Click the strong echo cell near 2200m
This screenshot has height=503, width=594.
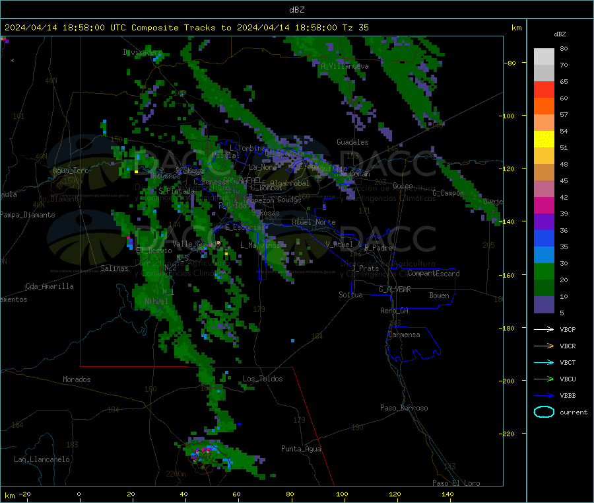204,453
